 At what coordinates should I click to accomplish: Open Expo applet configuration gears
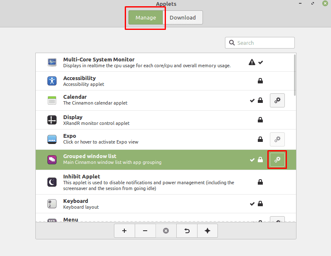point(277,139)
